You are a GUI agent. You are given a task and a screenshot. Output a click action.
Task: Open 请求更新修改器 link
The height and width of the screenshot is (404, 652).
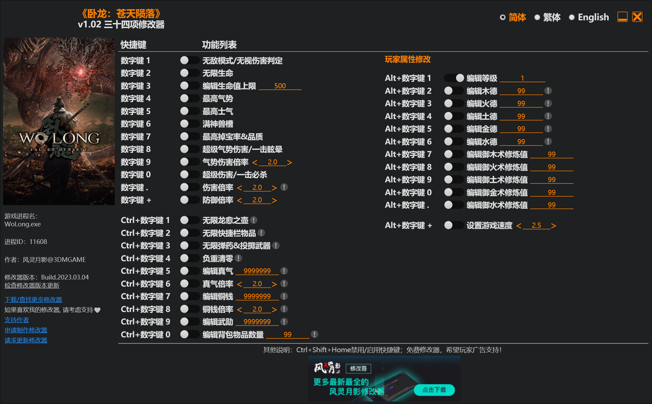point(26,340)
